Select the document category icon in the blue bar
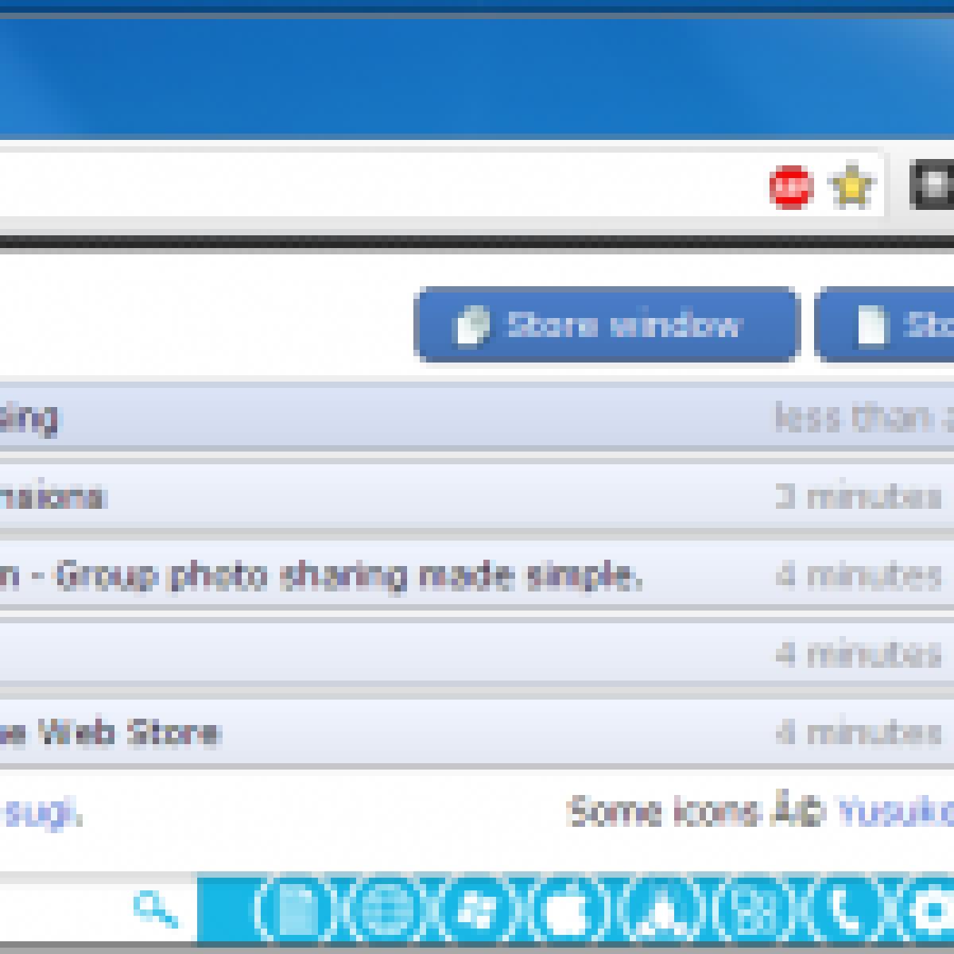Image resolution: width=954 pixels, height=954 pixels. click(295, 909)
